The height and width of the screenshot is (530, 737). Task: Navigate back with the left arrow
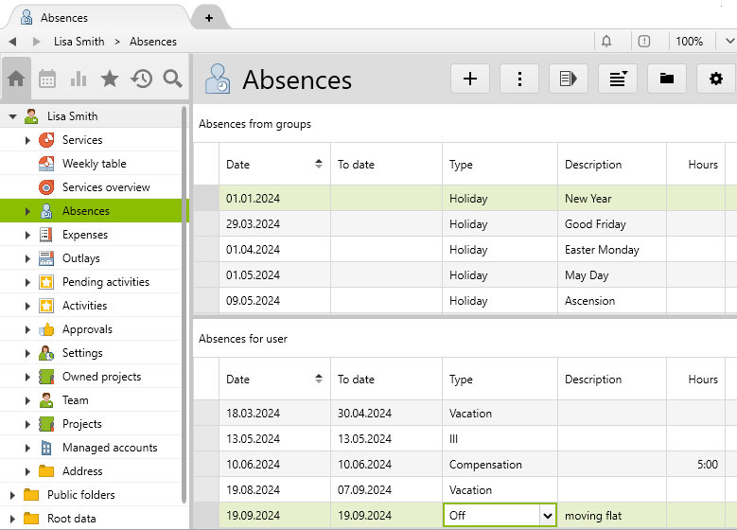12,42
